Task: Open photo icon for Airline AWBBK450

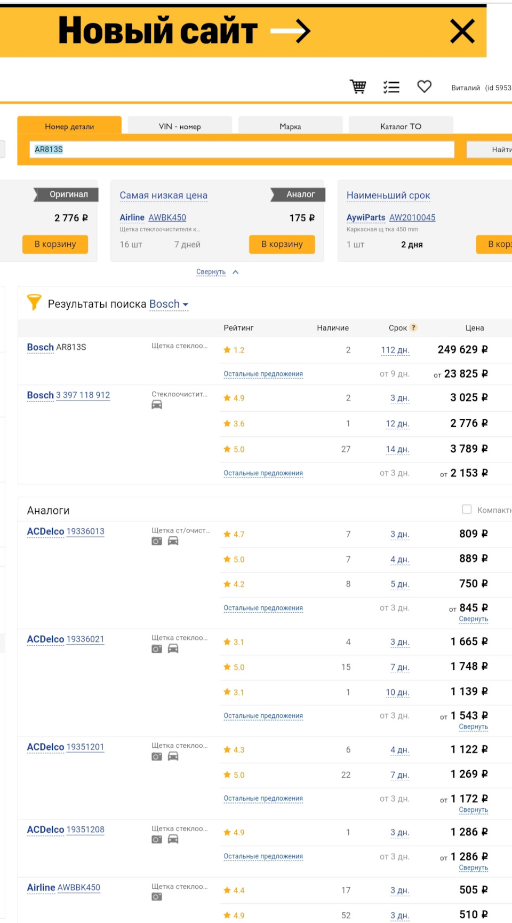Action: 157,897
